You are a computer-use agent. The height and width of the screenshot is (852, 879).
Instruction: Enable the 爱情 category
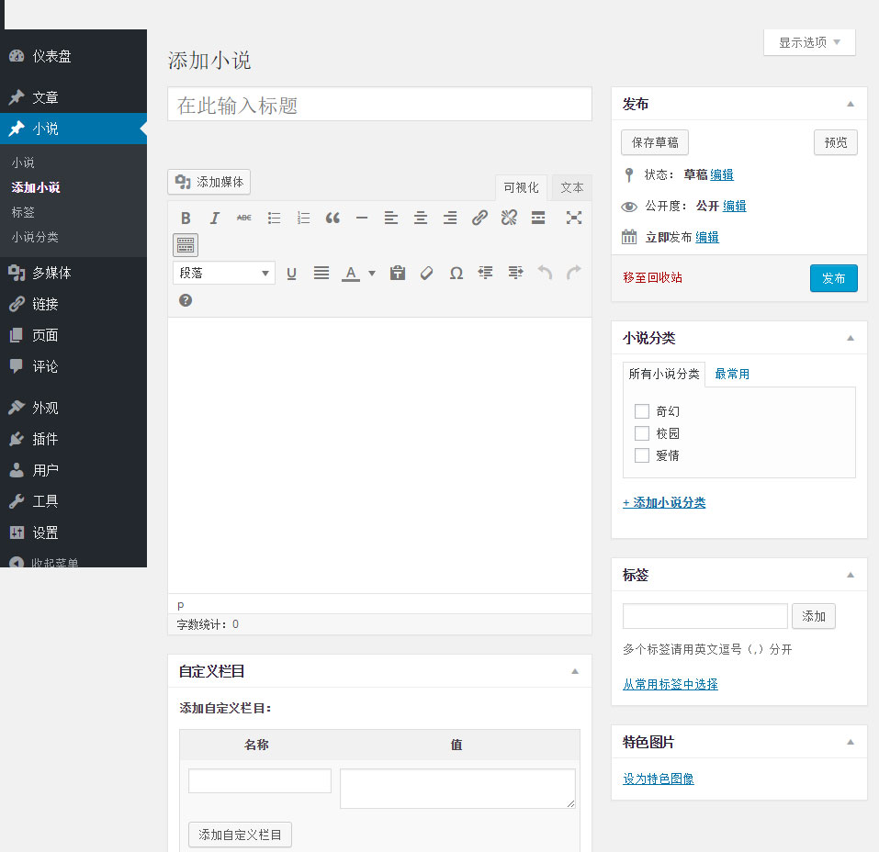click(641, 455)
